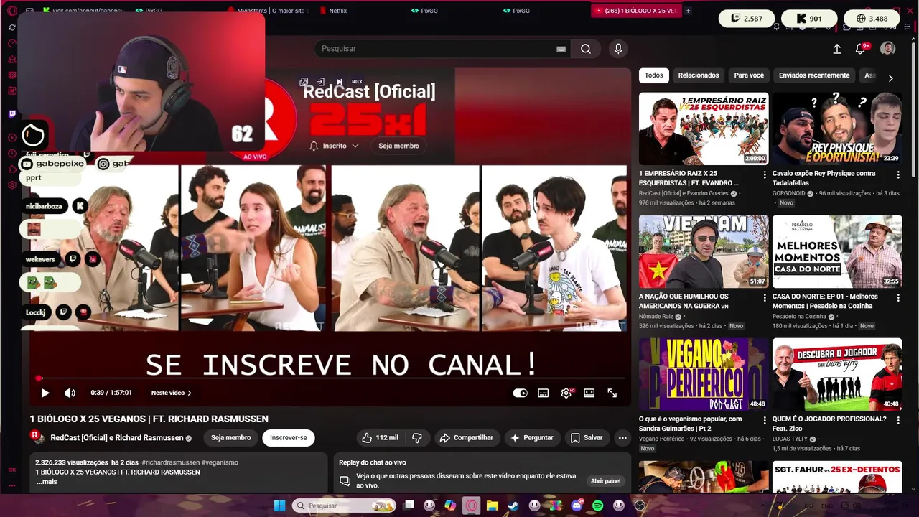919x517 pixels.
Task: Open Discord from the taskbar
Action: pyautogui.click(x=577, y=506)
